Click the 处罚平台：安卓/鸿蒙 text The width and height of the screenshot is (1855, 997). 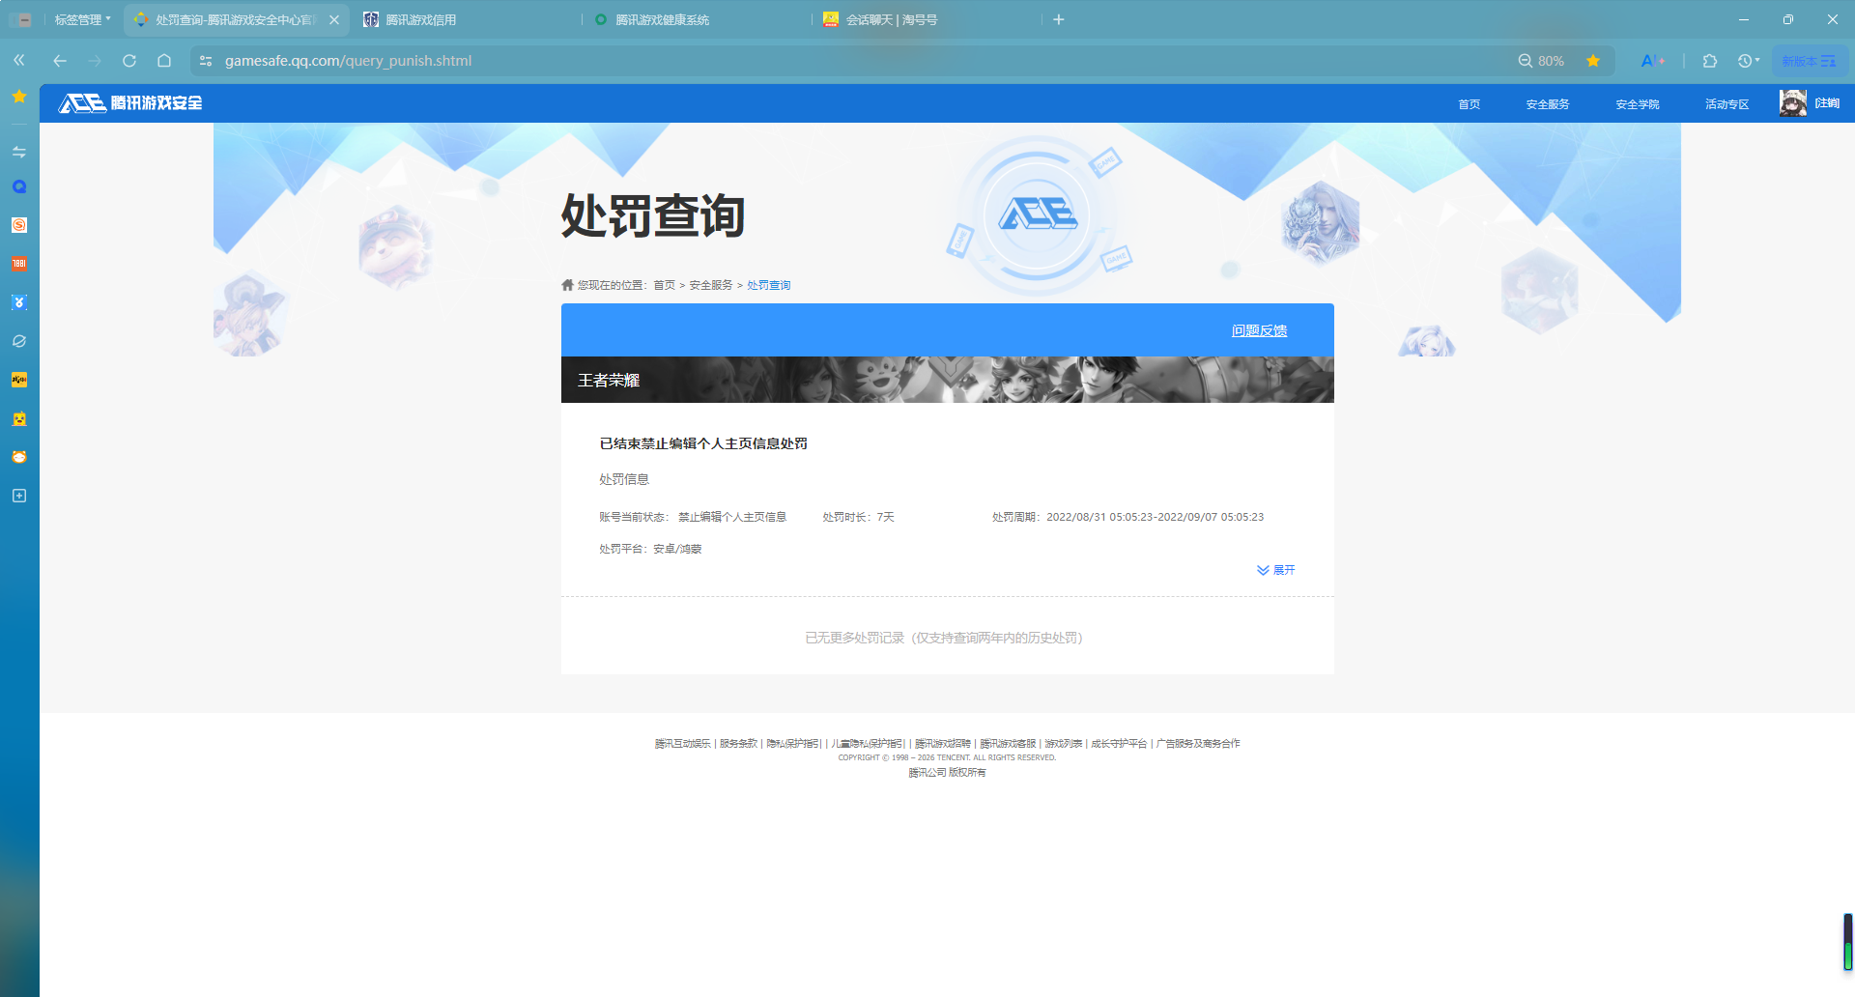650,549
